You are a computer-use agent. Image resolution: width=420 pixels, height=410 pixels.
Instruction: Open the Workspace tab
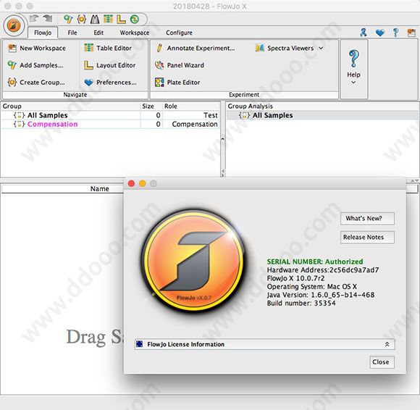(135, 33)
